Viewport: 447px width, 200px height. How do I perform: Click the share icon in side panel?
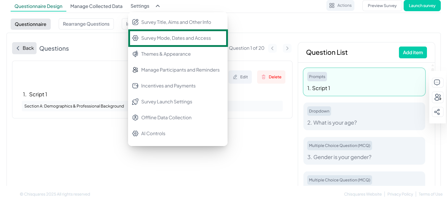coord(437,112)
